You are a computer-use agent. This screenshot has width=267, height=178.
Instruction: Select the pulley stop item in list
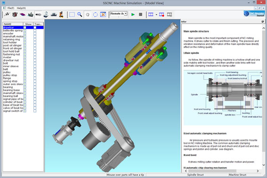10,75
